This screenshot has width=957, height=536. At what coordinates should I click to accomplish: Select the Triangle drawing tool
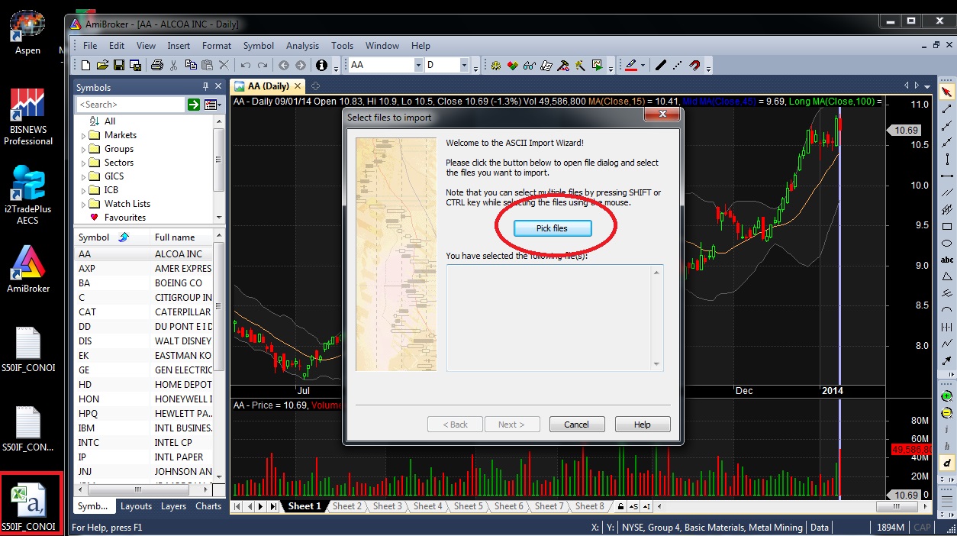[947, 276]
